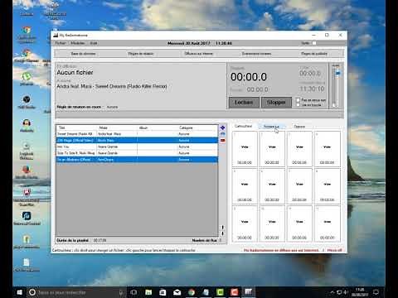The height and width of the screenshot is (298, 398).
Task: Click cartridge slot number 12
Action: tap(328, 223)
